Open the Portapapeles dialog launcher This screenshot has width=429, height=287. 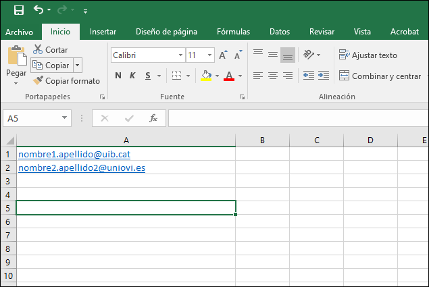[x=102, y=97]
